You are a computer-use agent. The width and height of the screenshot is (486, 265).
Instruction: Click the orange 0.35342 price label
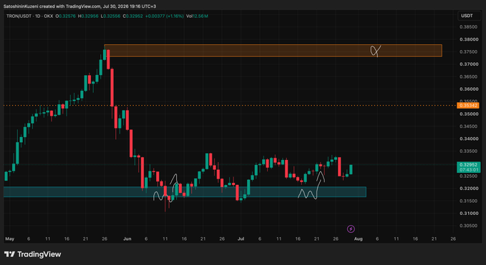(x=468, y=106)
